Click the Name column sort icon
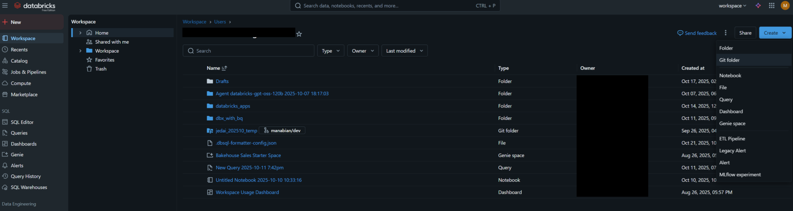Viewport: 793px width, 211px height. tap(224, 68)
